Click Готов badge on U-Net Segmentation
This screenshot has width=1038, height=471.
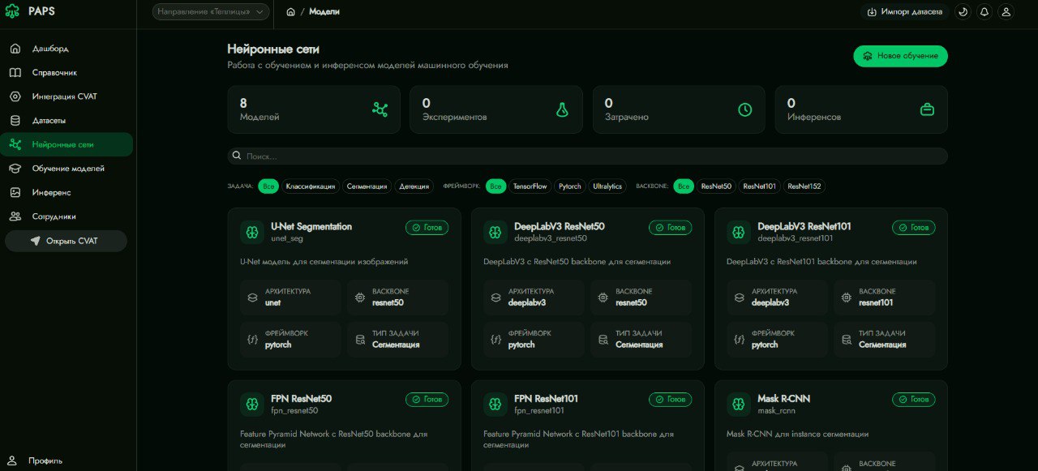click(427, 228)
